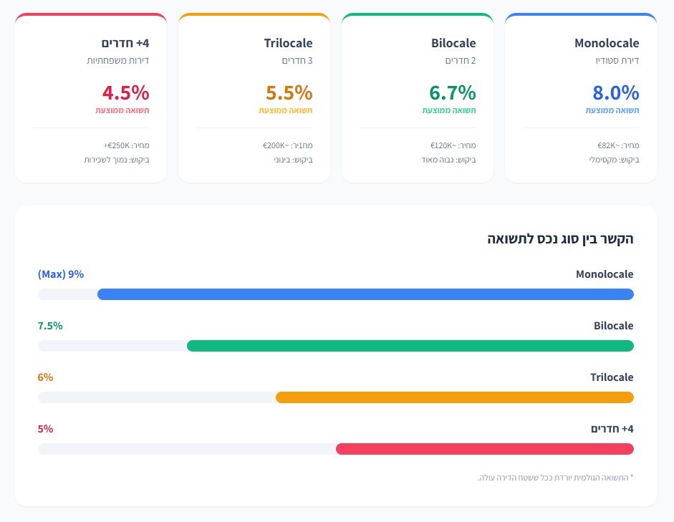Viewport: 674px width, 522px height.
Task: Click the €250K+ price line
Action: point(126,145)
